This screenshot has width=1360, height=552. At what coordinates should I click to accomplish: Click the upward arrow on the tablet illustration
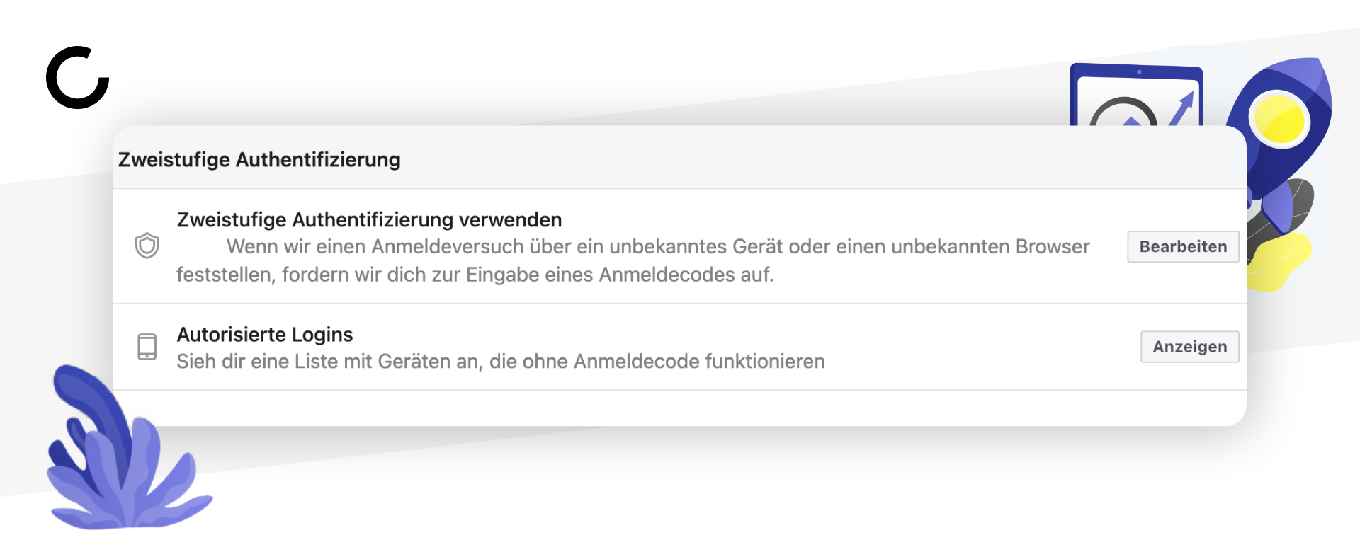tap(1183, 108)
